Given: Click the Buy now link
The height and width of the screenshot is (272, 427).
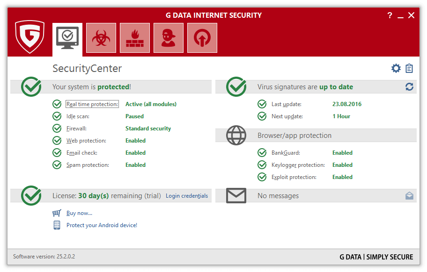Looking at the screenshot, I should (x=79, y=213).
